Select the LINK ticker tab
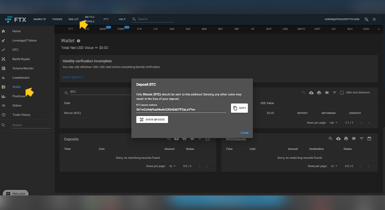Viewport: 385px width, 210px height. (285, 29)
